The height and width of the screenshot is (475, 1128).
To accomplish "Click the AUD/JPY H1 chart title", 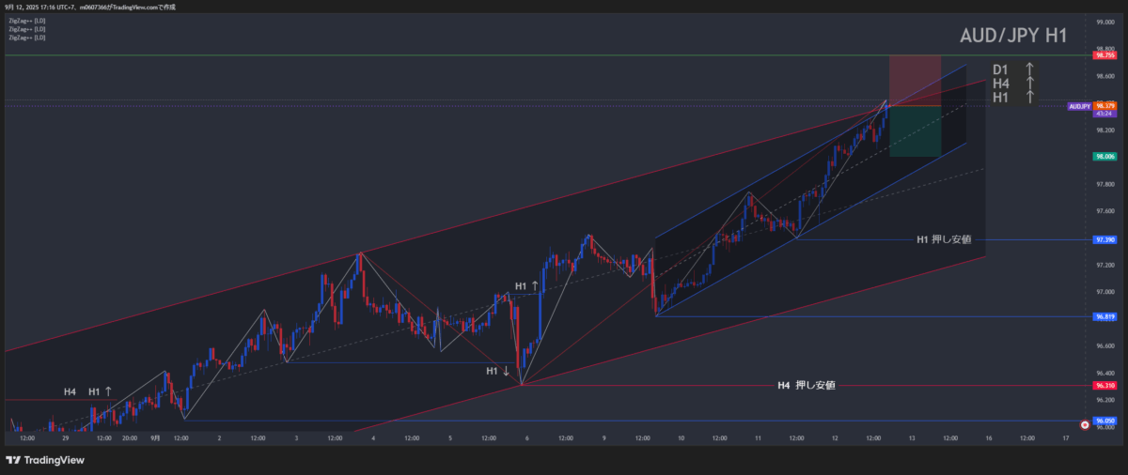I will click(1012, 36).
